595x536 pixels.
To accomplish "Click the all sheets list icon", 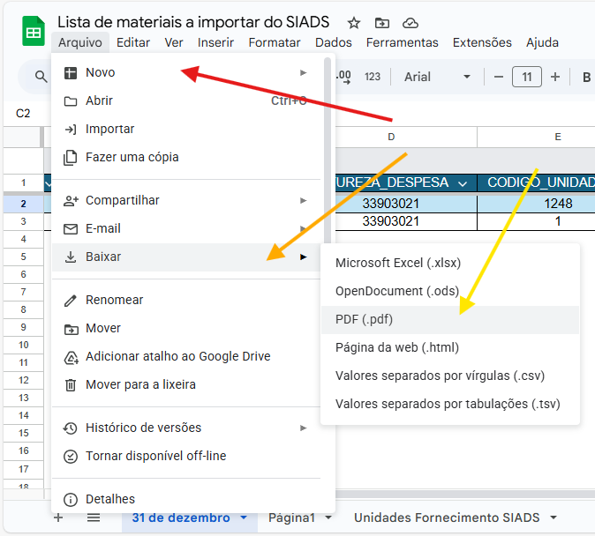I will click(x=93, y=517).
